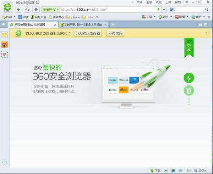Click the skin shirt icon in title bar
This screenshot has width=213, height=174.
(x=187, y=2)
